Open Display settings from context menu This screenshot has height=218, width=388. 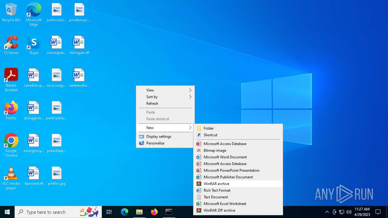coord(165,137)
